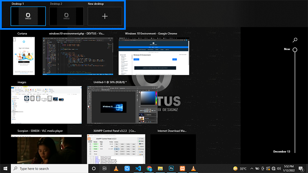
Task: Click the Type here to search box
Action: [x=49, y=168]
